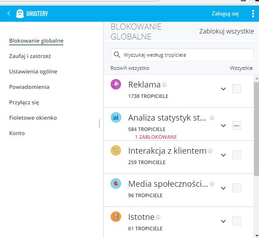
Task: Open Zaufaj i zastrzeż settings section
Action: tap(30, 56)
